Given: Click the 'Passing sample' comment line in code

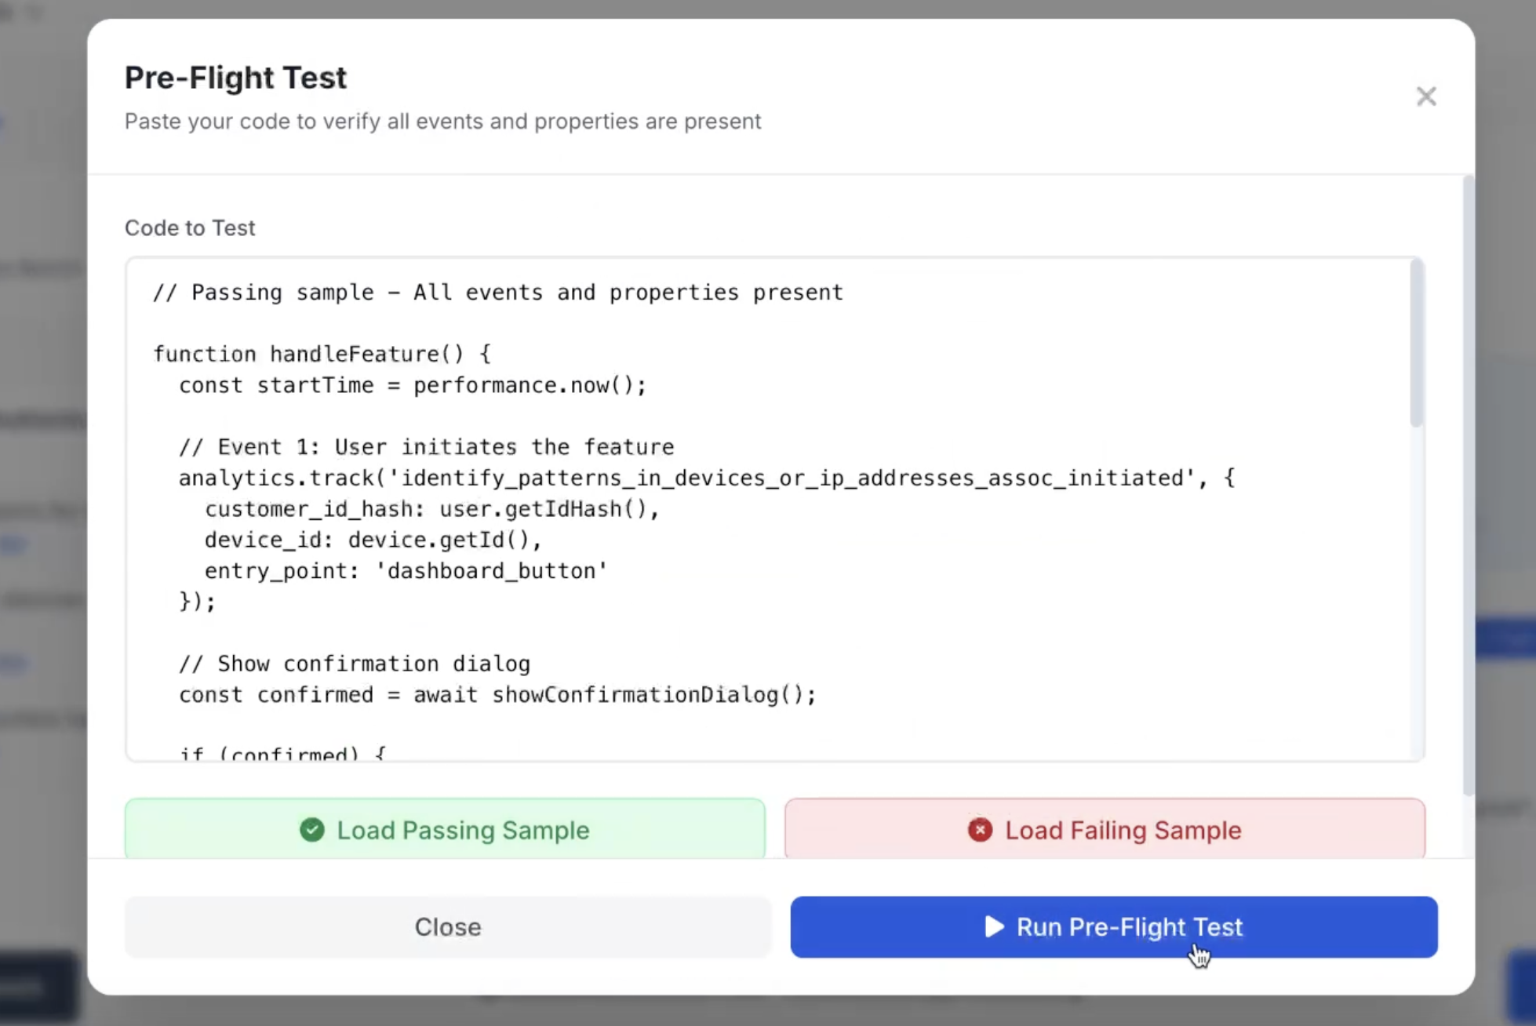Looking at the screenshot, I should pyautogui.click(x=497, y=292).
